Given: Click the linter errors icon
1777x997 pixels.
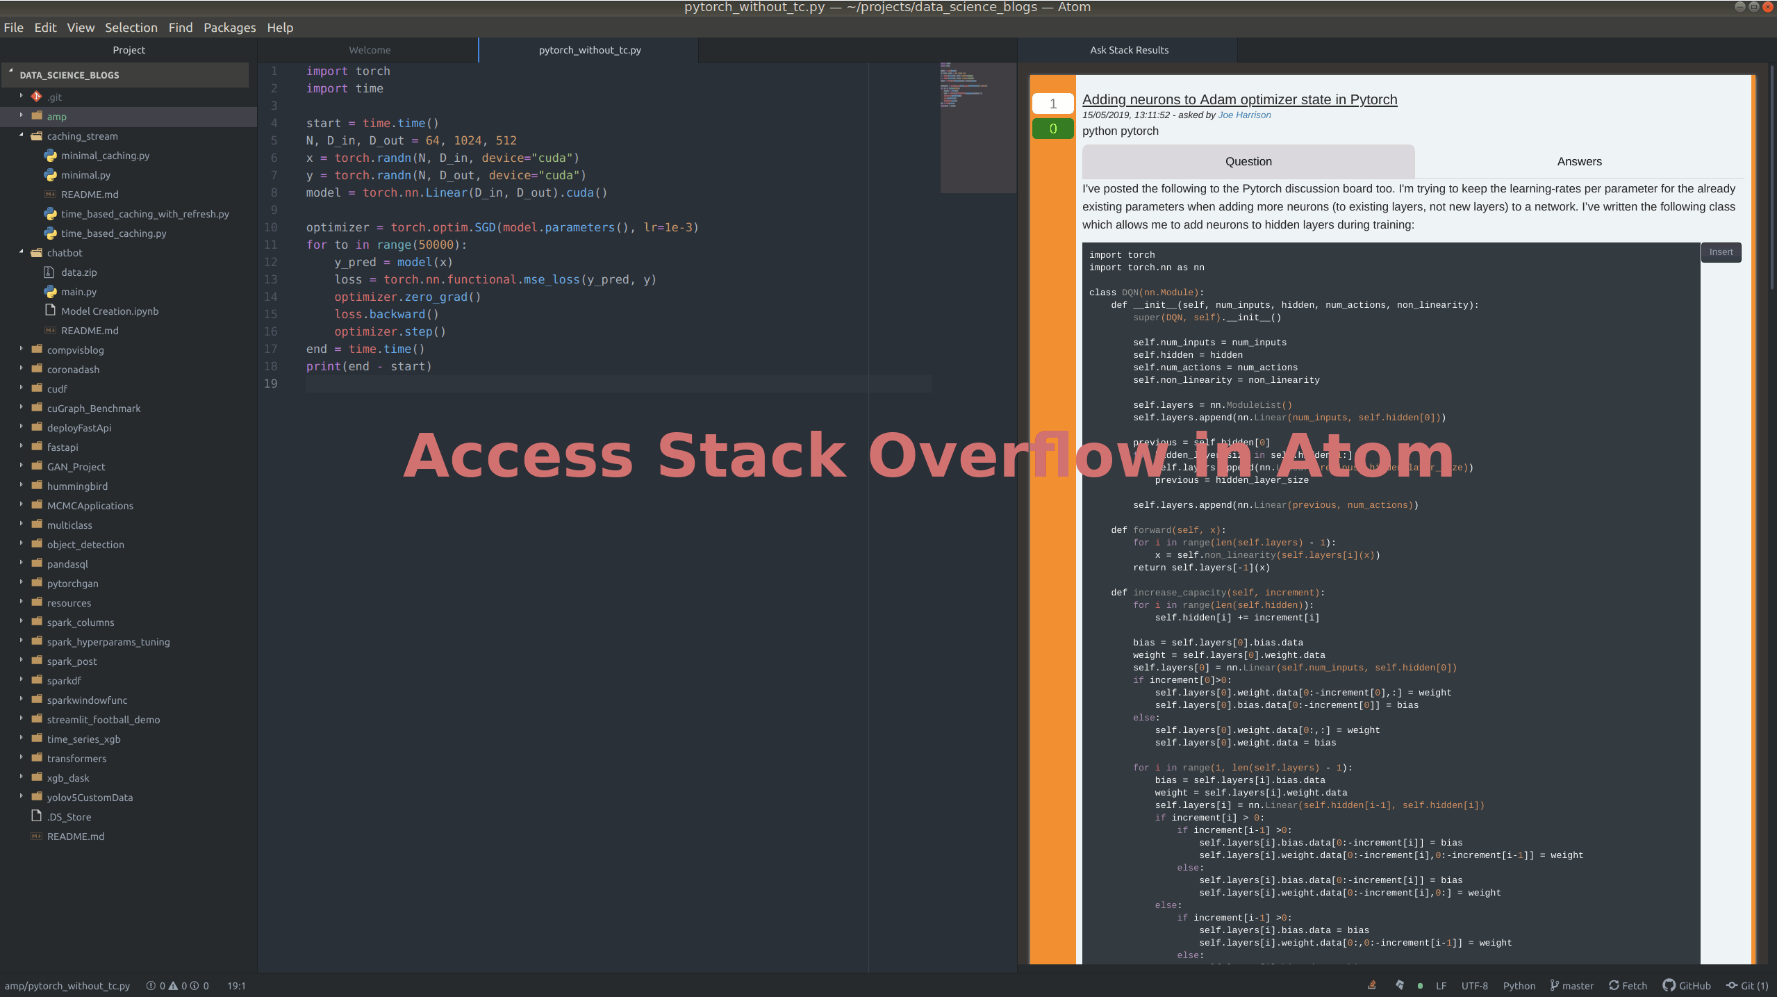Looking at the screenshot, I should point(151,986).
